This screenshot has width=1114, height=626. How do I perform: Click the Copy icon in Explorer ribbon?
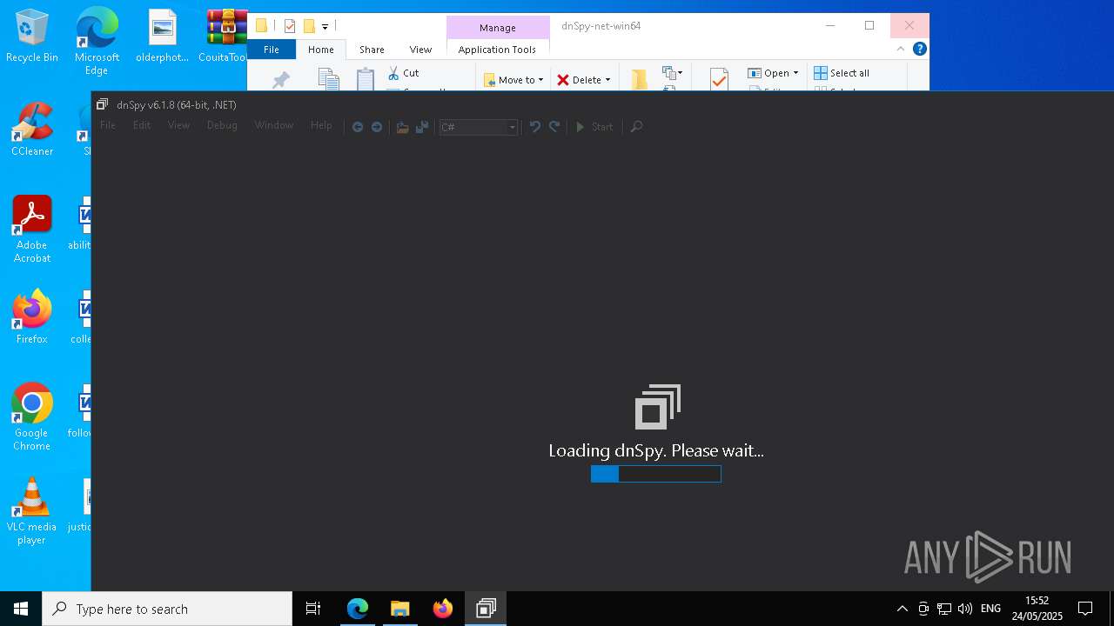pos(328,79)
